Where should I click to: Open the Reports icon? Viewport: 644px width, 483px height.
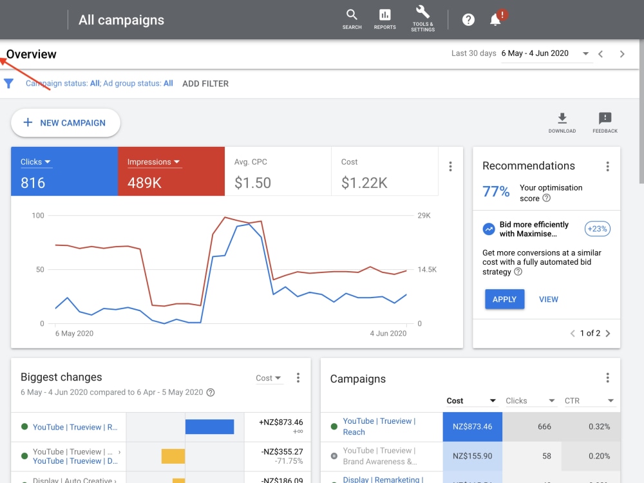point(385,19)
